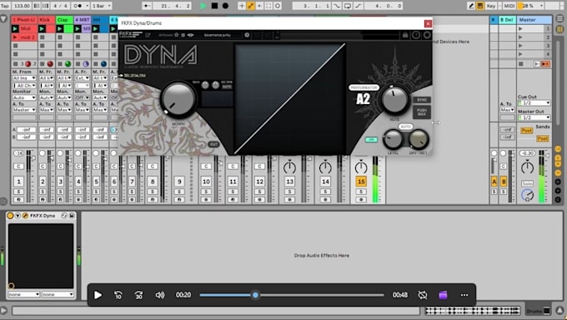Screen dimensions: 567x320
Task: Mute video via speaker icon
Action: coord(160,295)
